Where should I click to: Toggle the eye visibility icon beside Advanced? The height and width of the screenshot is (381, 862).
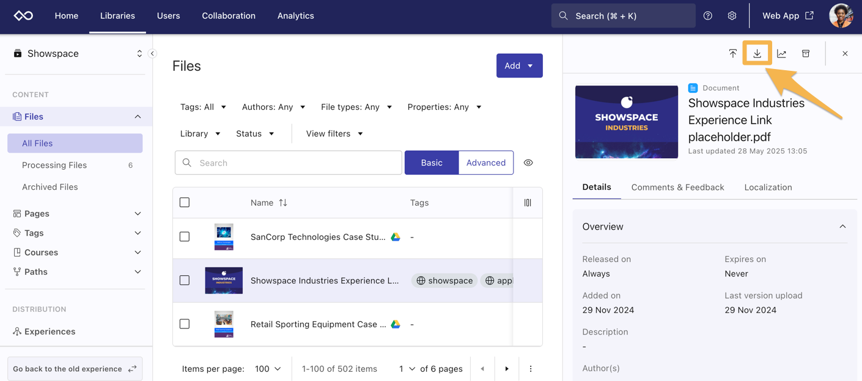(528, 163)
